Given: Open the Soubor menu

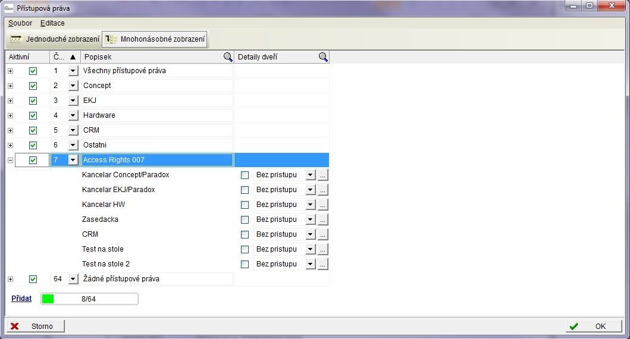Looking at the screenshot, I should coord(20,23).
